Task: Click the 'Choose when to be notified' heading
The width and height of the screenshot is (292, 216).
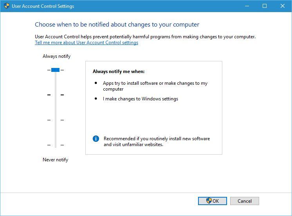Action: 117,25
